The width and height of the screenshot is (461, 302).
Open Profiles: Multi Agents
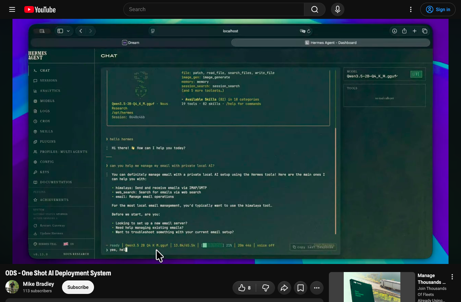pos(63,152)
